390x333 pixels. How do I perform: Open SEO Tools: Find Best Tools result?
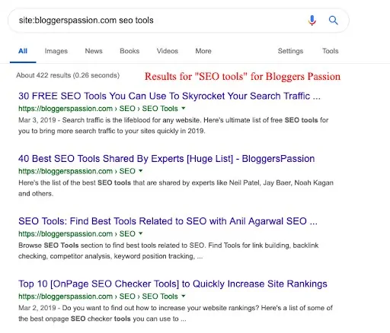coord(168,221)
